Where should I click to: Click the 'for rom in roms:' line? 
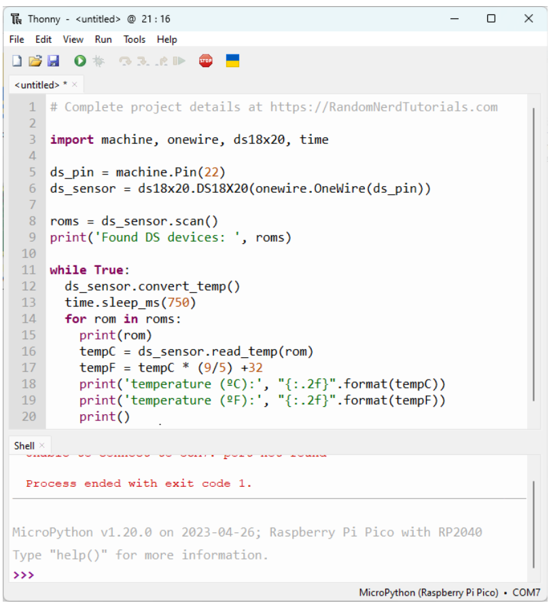(123, 318)
